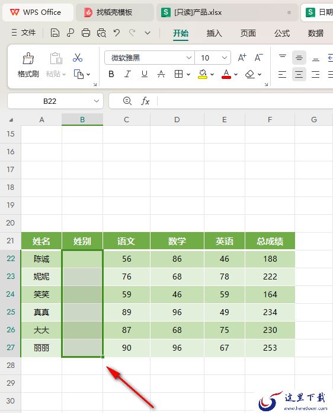Click the Print Preview icon
This screenshot has height=413, width=333.
click(x=101, y=33)
